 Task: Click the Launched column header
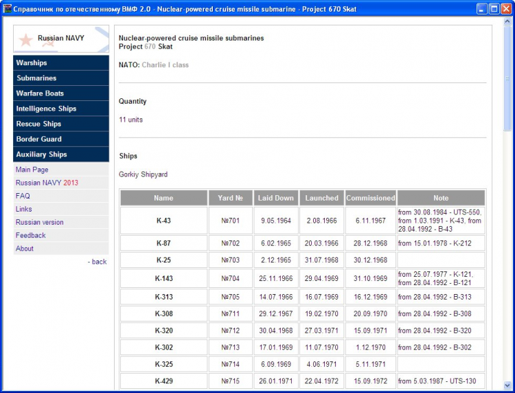tap(321, 198)
